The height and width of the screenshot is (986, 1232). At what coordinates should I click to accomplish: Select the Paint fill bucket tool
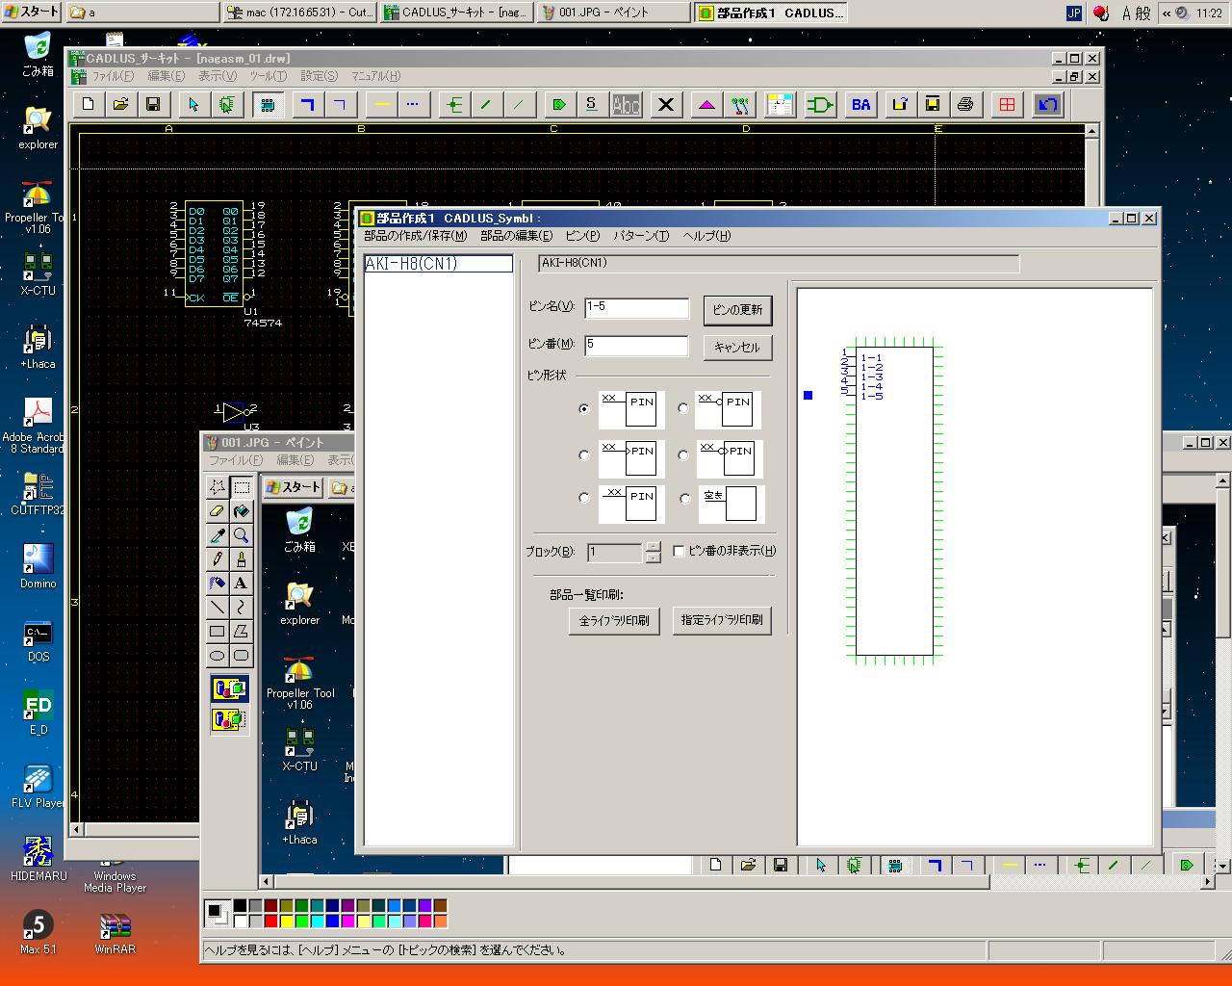(x=242, y=511)
